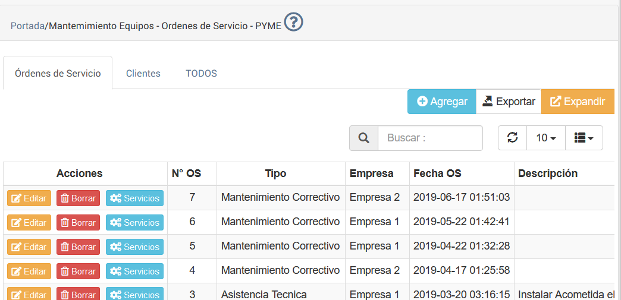
Task: Delete service order number 4
Action: [x=78, y=271]
